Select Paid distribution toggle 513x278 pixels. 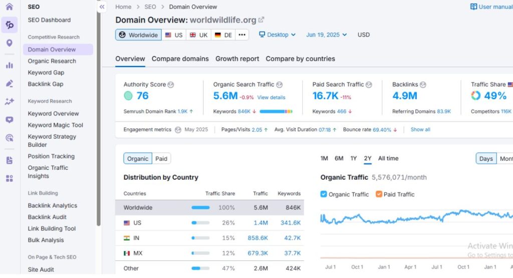(161, 159)
